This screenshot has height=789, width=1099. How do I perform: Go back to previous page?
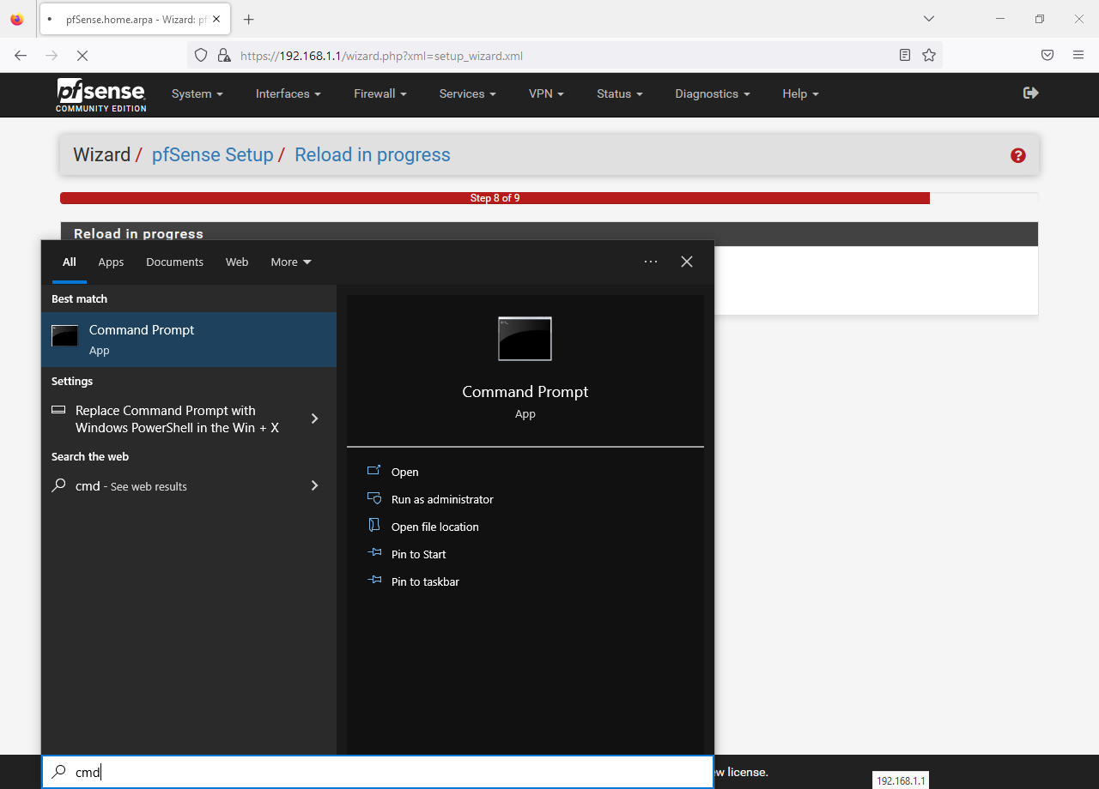pyautogui.click(x=21, y=55)
